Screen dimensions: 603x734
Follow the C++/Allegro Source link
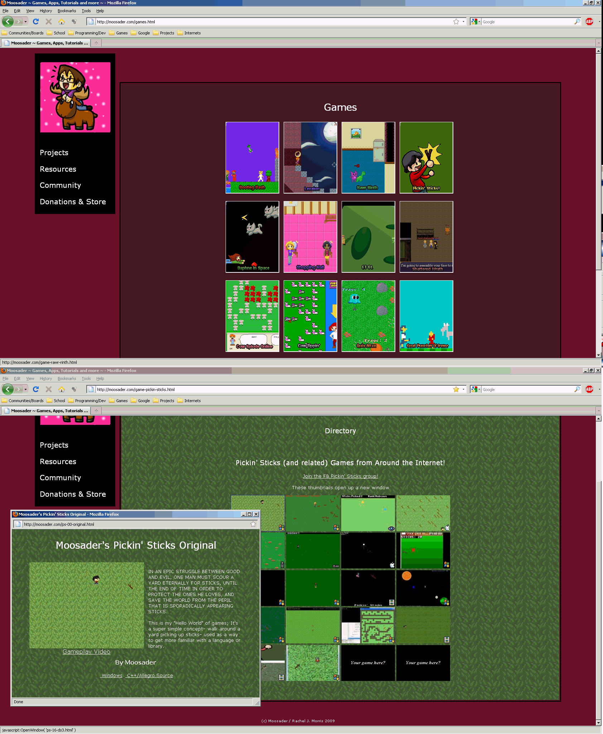[150, 676]
